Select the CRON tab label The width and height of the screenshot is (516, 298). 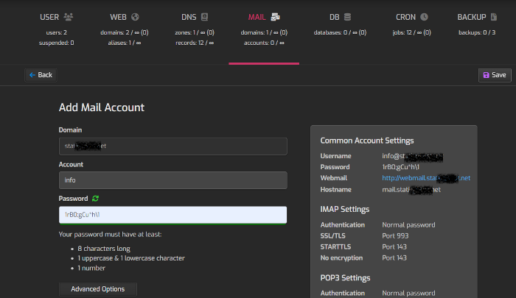click(x=405, y=16)
